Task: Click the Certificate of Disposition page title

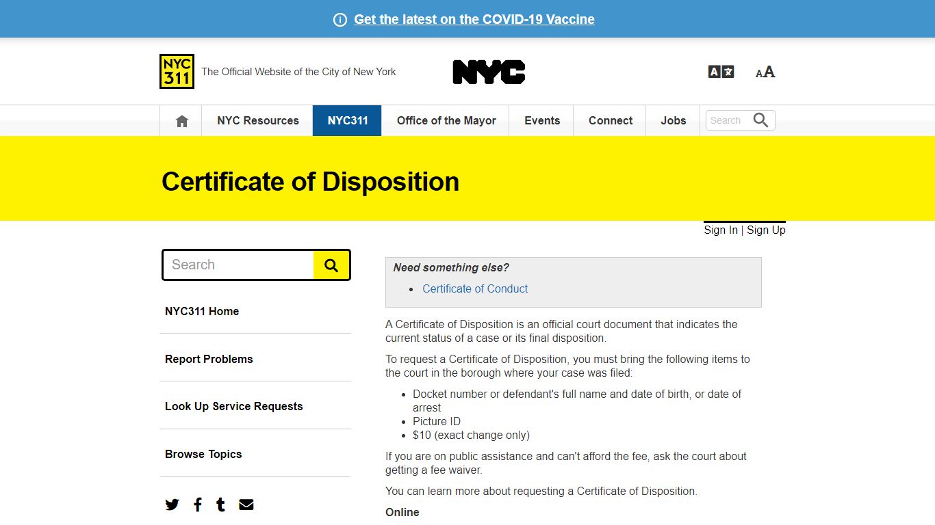Action: (x=310, y=182)
